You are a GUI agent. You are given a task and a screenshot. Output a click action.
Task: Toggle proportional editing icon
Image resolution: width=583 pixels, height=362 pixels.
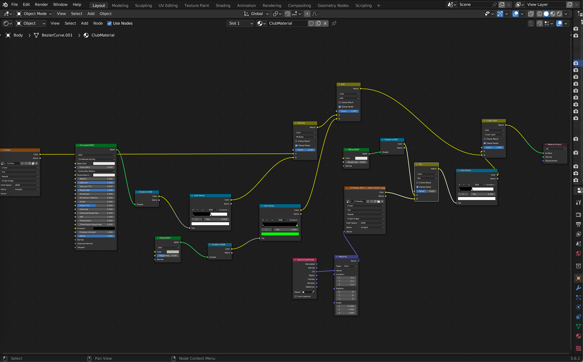(x=307, y=14)
